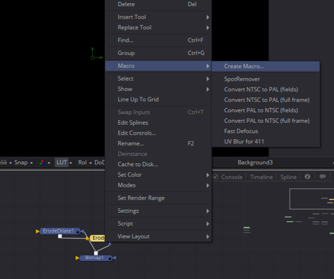
Task: Choose Rename... from the menu
Action: [158, 144]
